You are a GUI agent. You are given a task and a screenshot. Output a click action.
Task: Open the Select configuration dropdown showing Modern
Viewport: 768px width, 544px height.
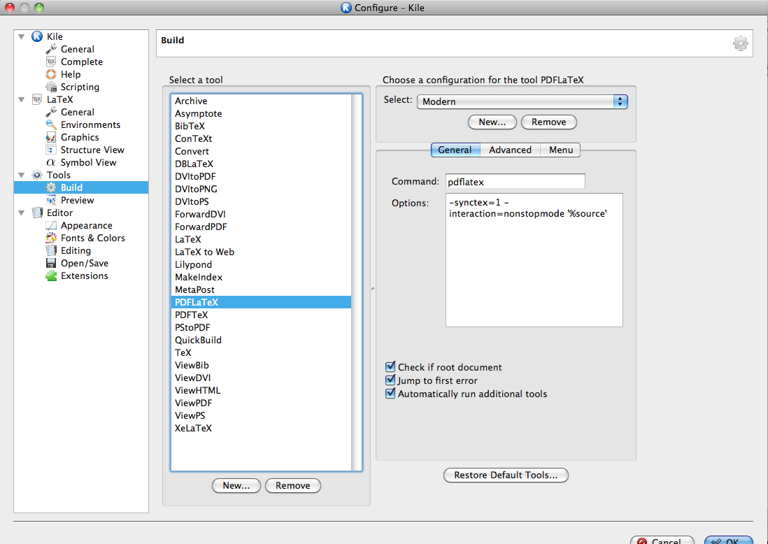click(522, 101)
